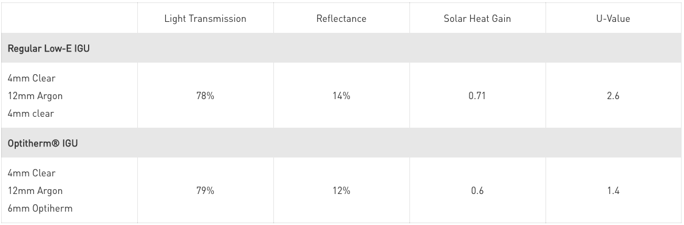Select the 0.6 solar heat gain value
The image size is (684, 225).
477,190
